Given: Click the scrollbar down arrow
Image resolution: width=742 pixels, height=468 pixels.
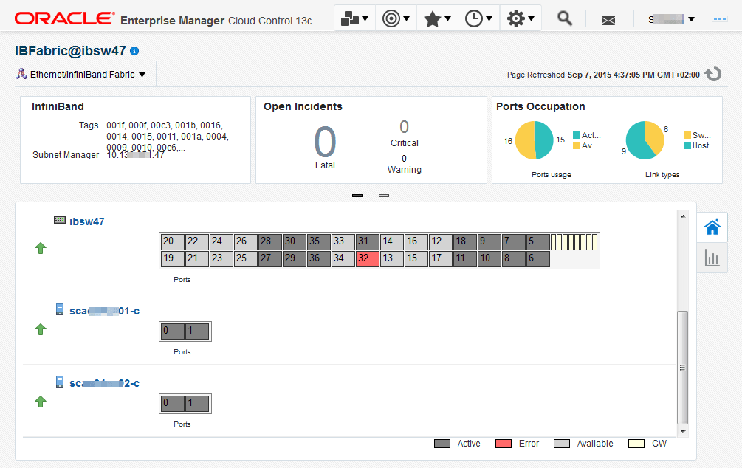Looking at the screenshot, I should [683, 431].
